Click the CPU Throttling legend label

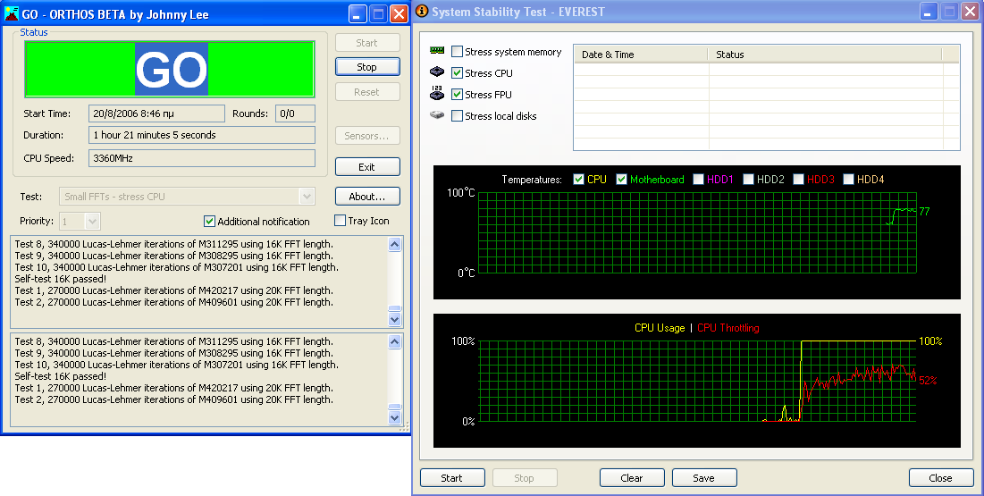click(728, 328)
